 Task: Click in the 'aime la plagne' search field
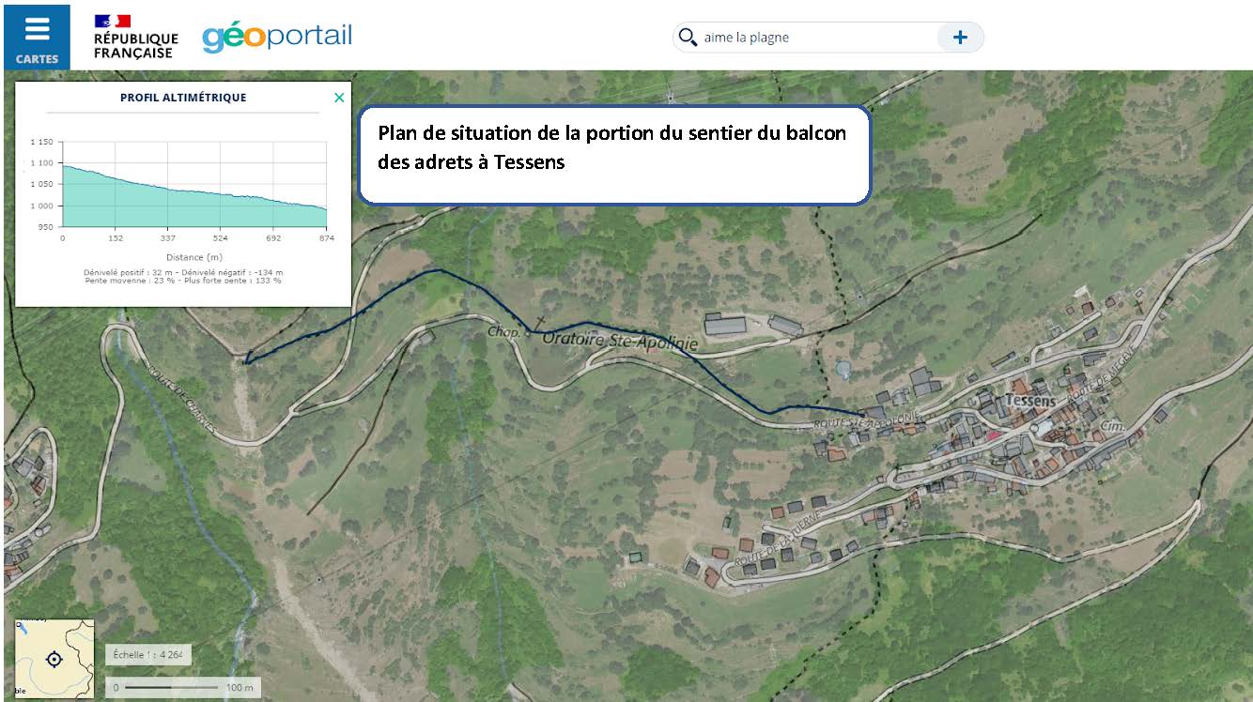pos(817,38)
